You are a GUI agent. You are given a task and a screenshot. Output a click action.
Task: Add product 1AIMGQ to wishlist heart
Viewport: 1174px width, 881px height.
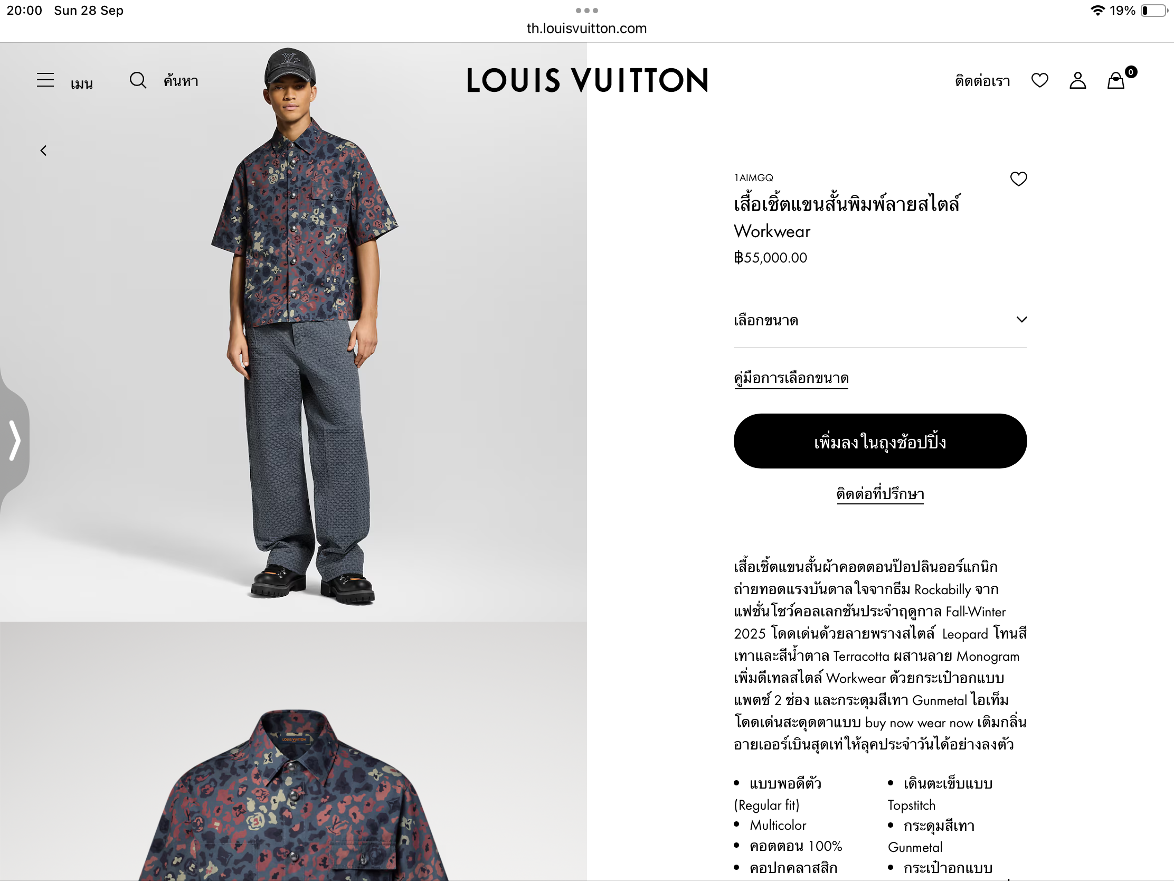[x=1018, y=179]
